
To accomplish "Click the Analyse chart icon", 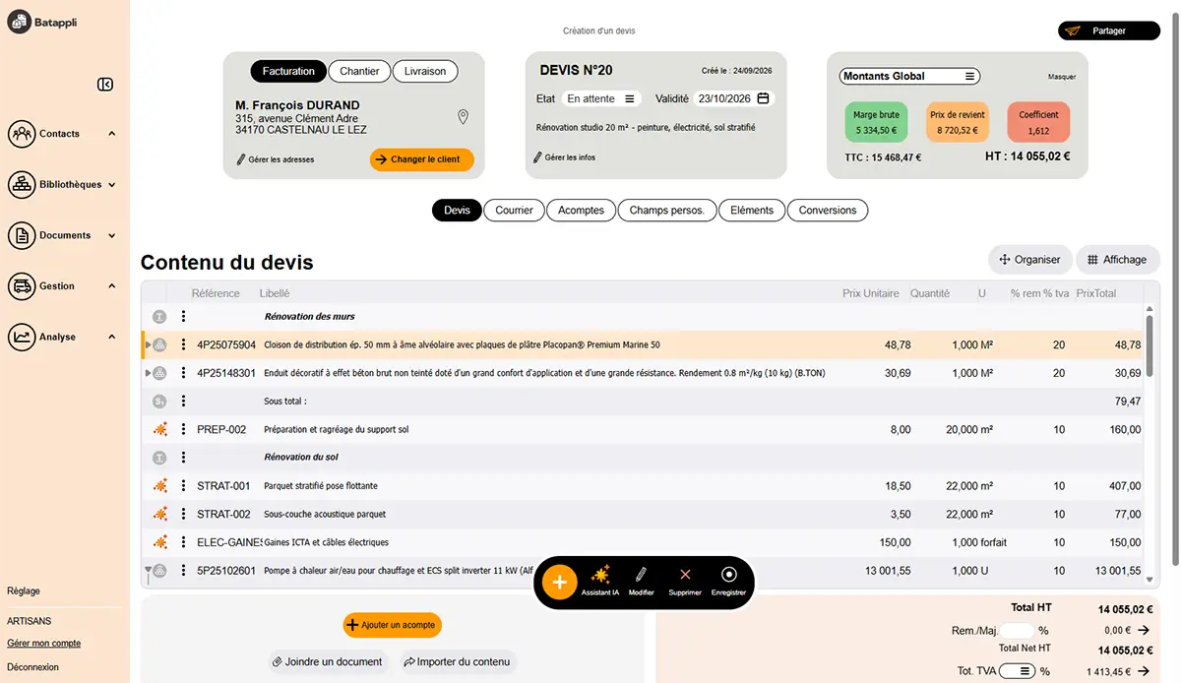I will pyautogui.click(x=22, y=337).
